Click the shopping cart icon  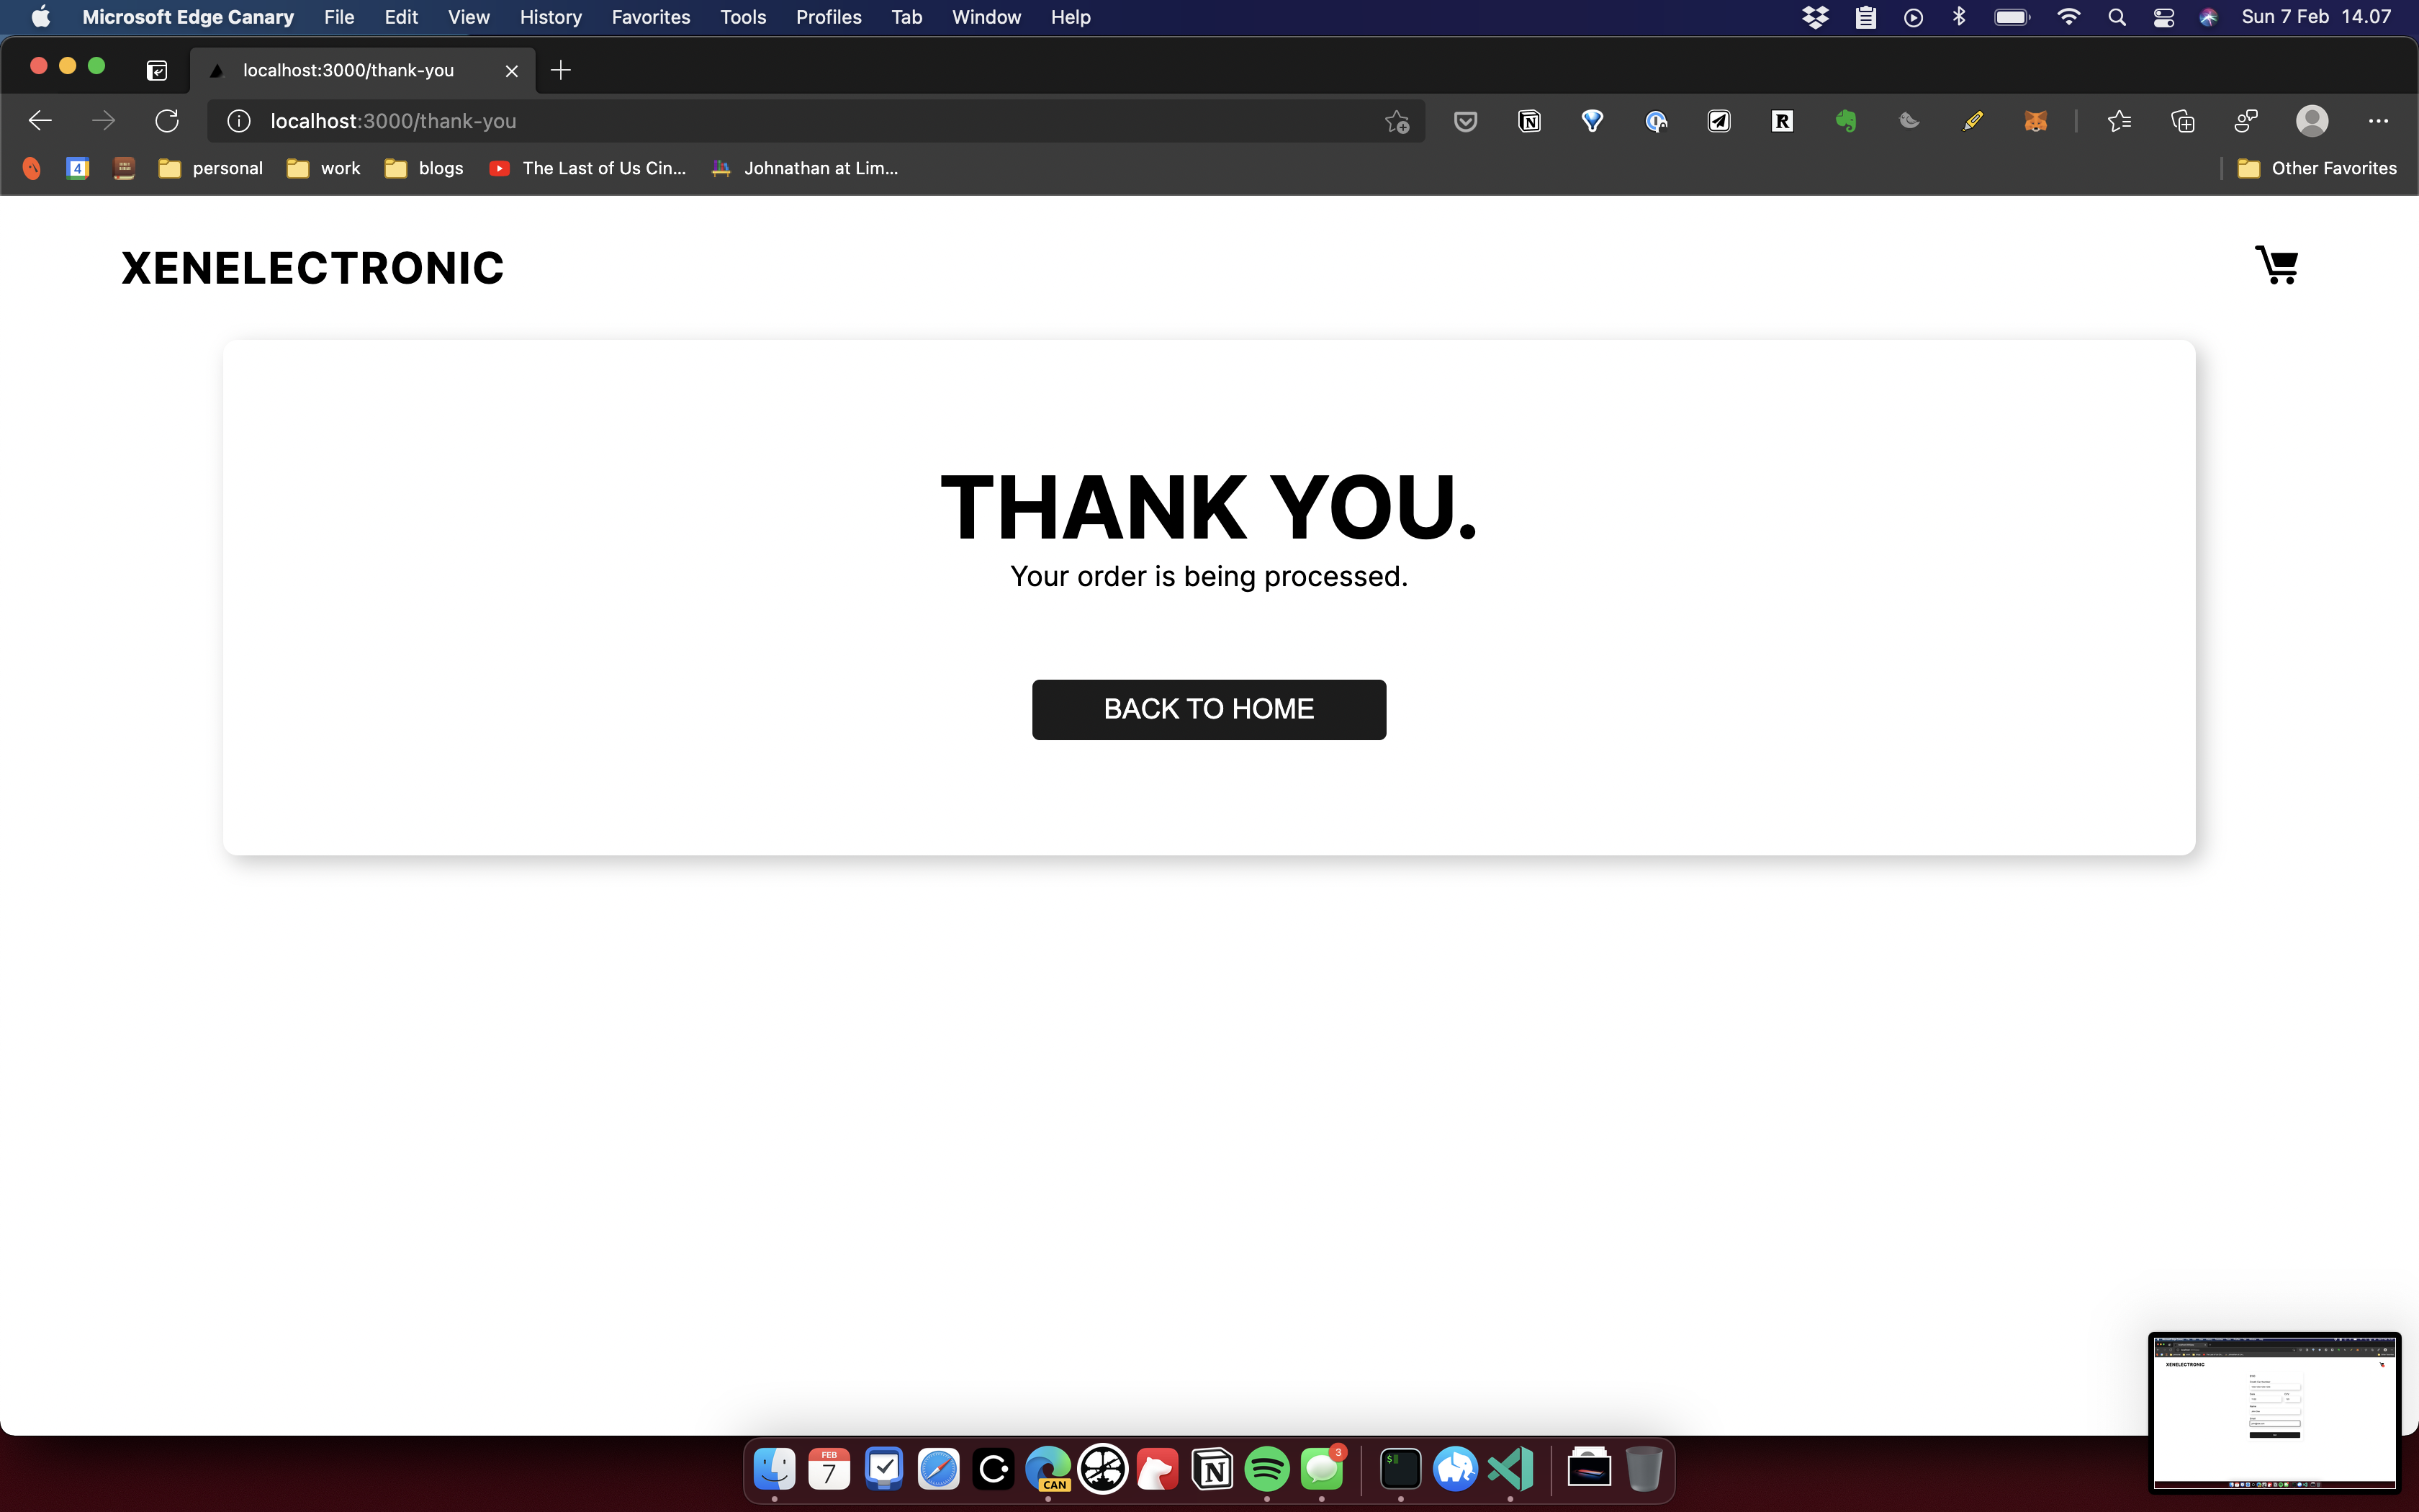click(2276, 266)
